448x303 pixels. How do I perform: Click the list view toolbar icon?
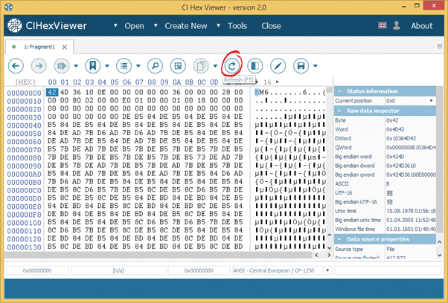tap(124, 66)
